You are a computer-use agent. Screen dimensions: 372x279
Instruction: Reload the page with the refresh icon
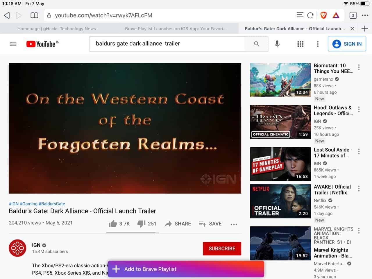click(x=310, y=15)
